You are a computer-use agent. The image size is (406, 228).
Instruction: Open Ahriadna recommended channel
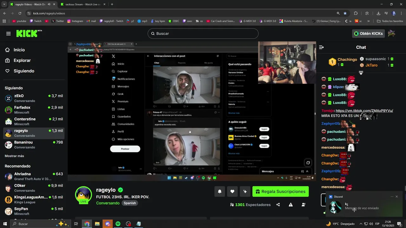click(34, 176)
